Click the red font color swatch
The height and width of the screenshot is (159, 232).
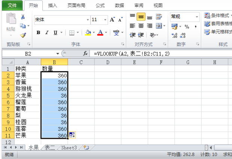click(100, 33)
